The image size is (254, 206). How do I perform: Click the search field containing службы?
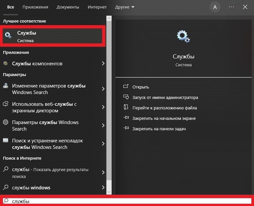coord(127,201)
